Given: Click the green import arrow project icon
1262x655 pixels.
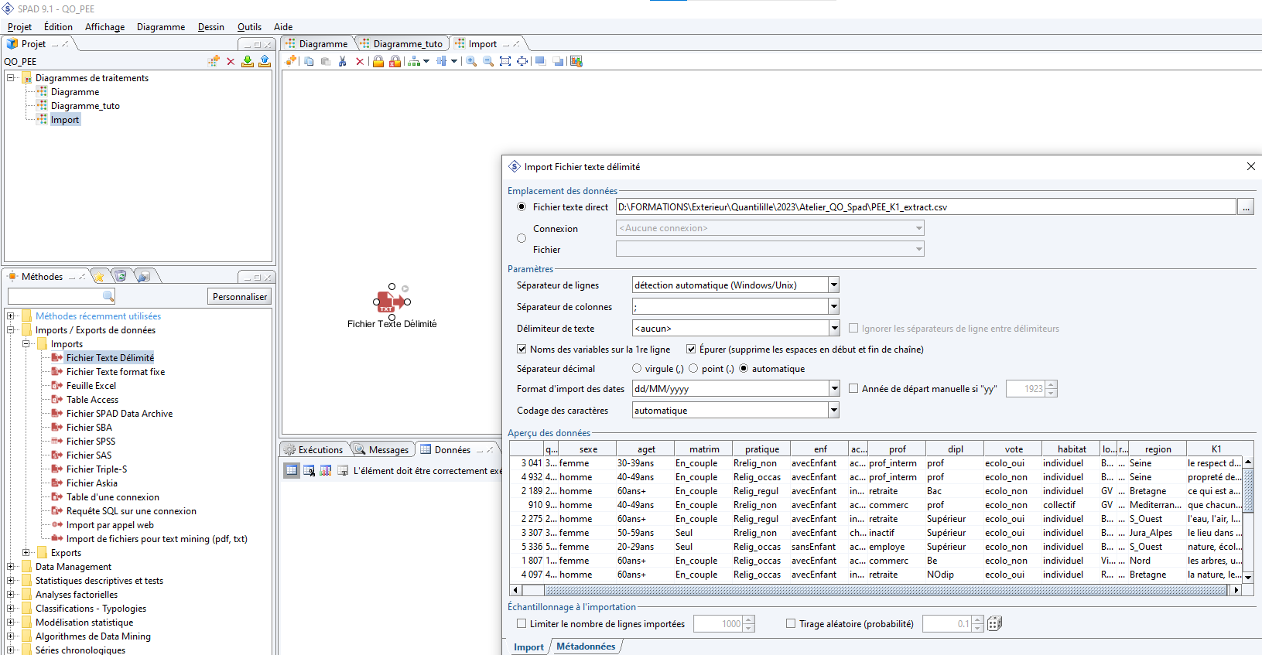Looking at the screenshot, I should pyautogui.click(x=247, y=61).
